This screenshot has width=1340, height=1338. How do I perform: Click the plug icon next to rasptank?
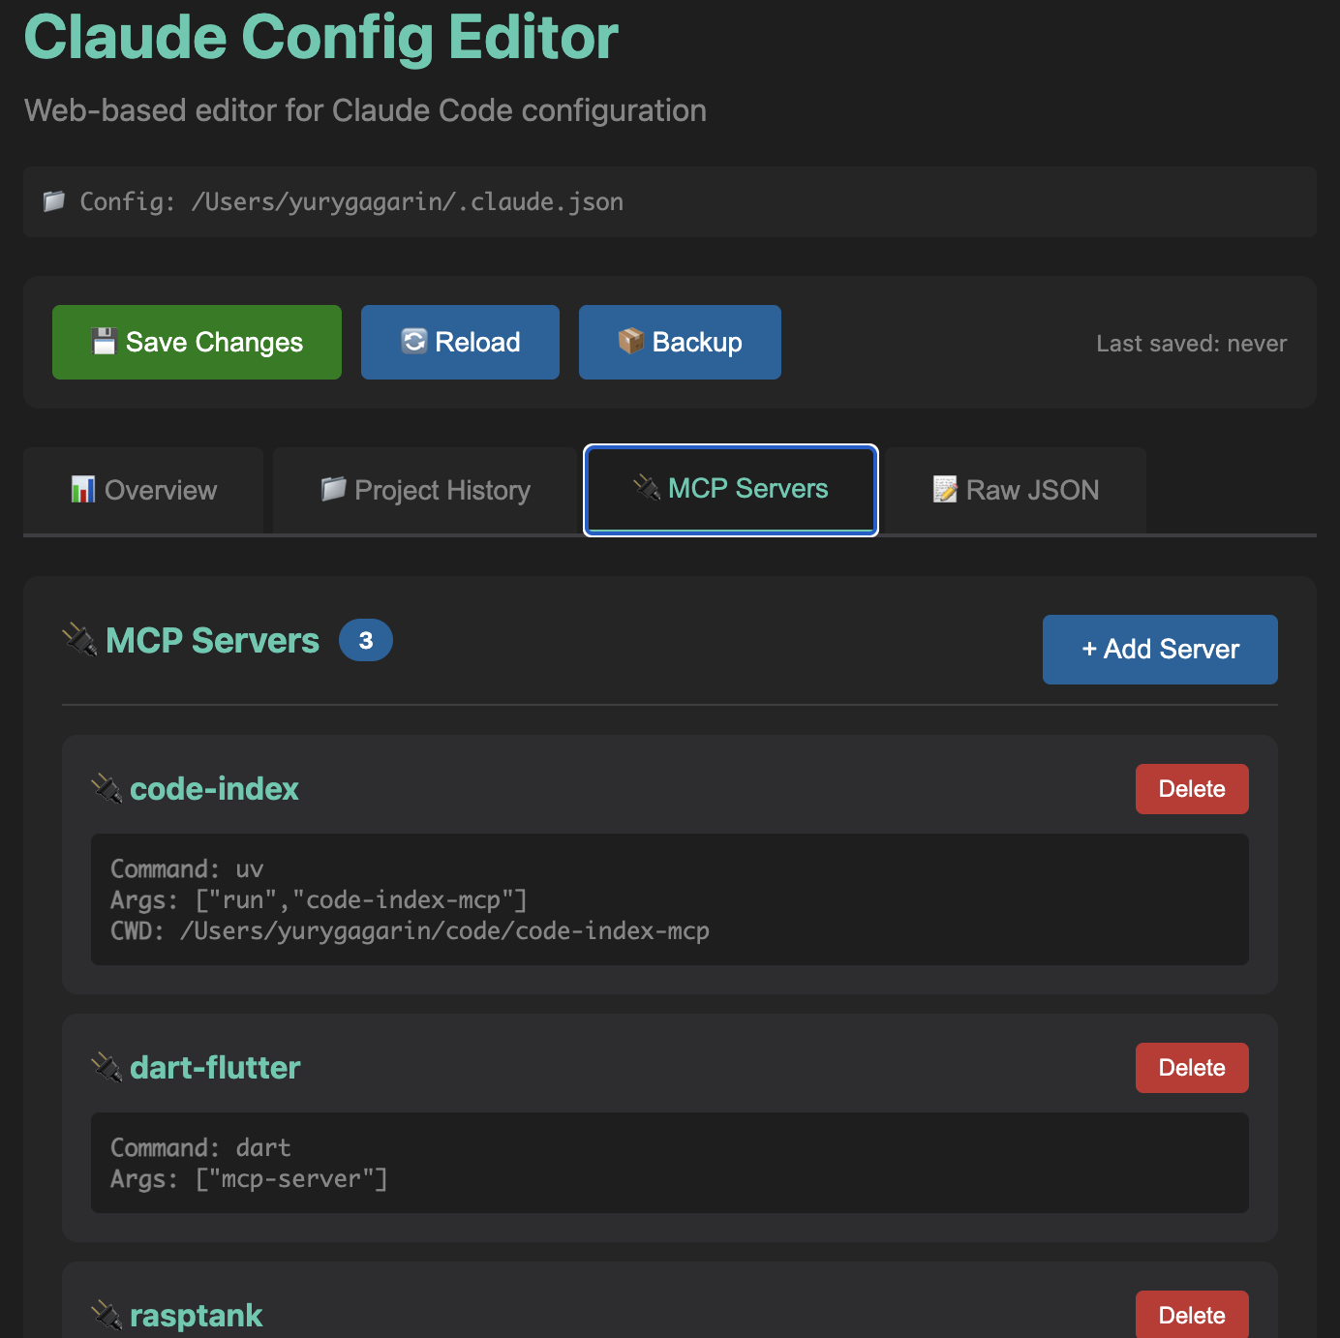coord(107,1315)
